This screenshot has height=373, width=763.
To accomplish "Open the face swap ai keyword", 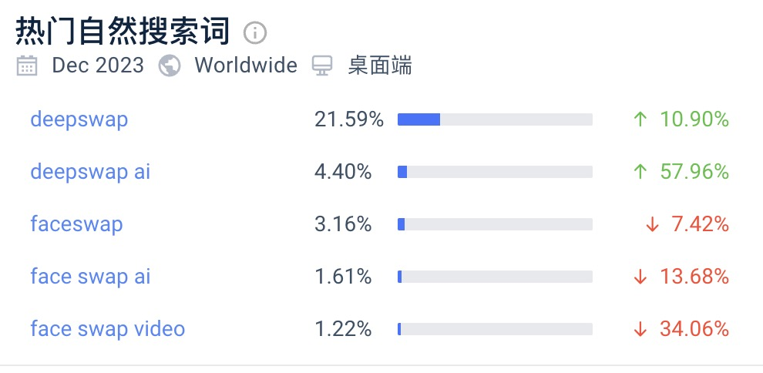I will point(90,277).
